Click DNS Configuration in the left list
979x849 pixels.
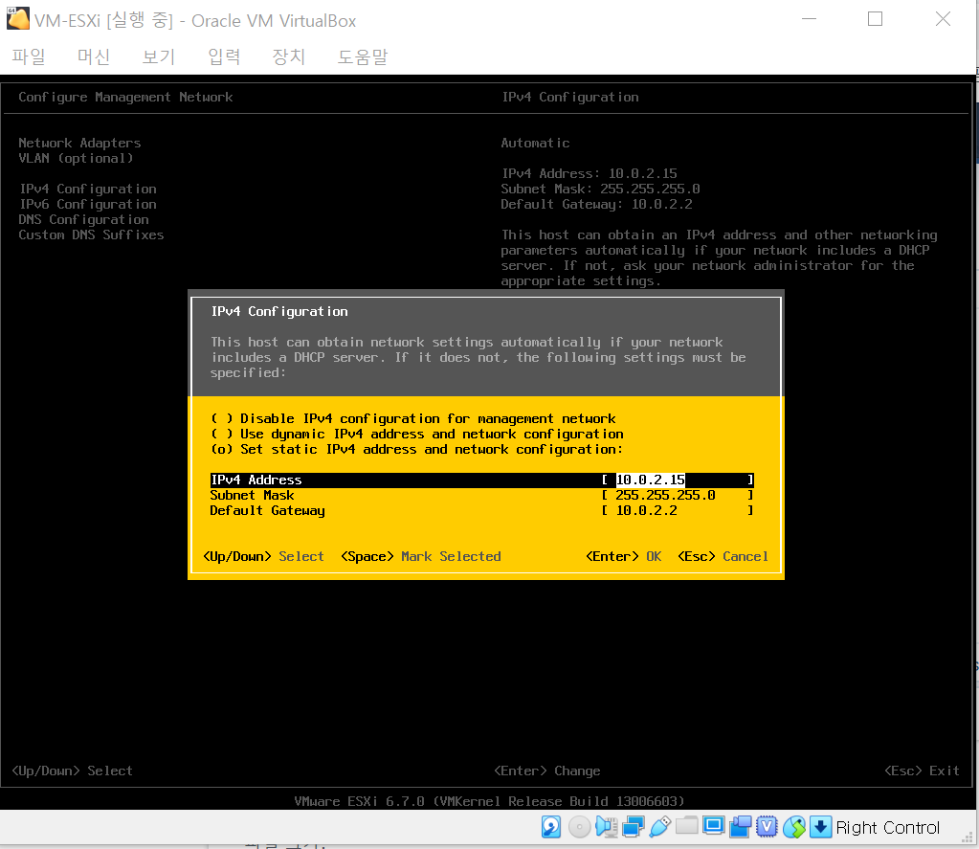point(83,220)
